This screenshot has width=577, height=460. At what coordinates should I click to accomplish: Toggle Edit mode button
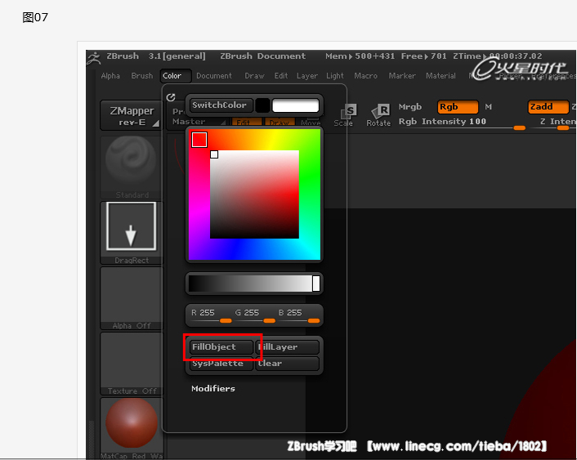[x=247, y=123]
